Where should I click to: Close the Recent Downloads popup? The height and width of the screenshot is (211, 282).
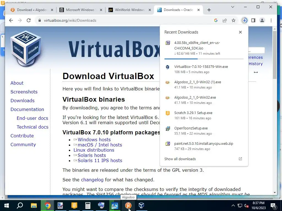click(x=240, y=32)
